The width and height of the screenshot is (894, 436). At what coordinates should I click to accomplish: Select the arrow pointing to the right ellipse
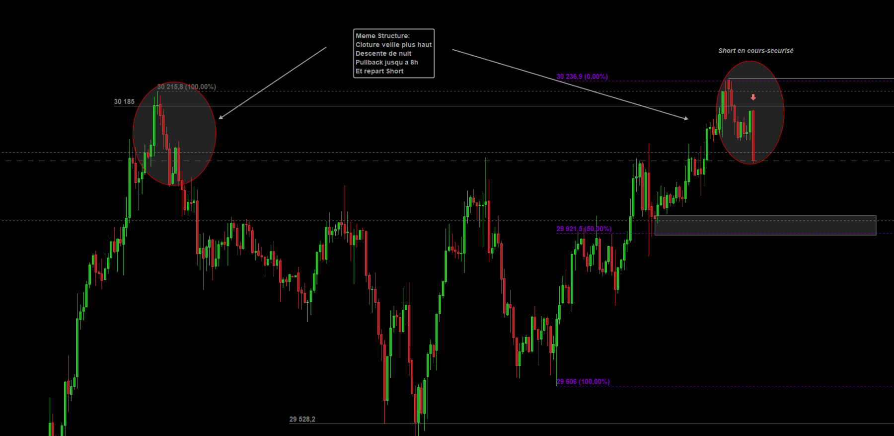tap(570, 85)
